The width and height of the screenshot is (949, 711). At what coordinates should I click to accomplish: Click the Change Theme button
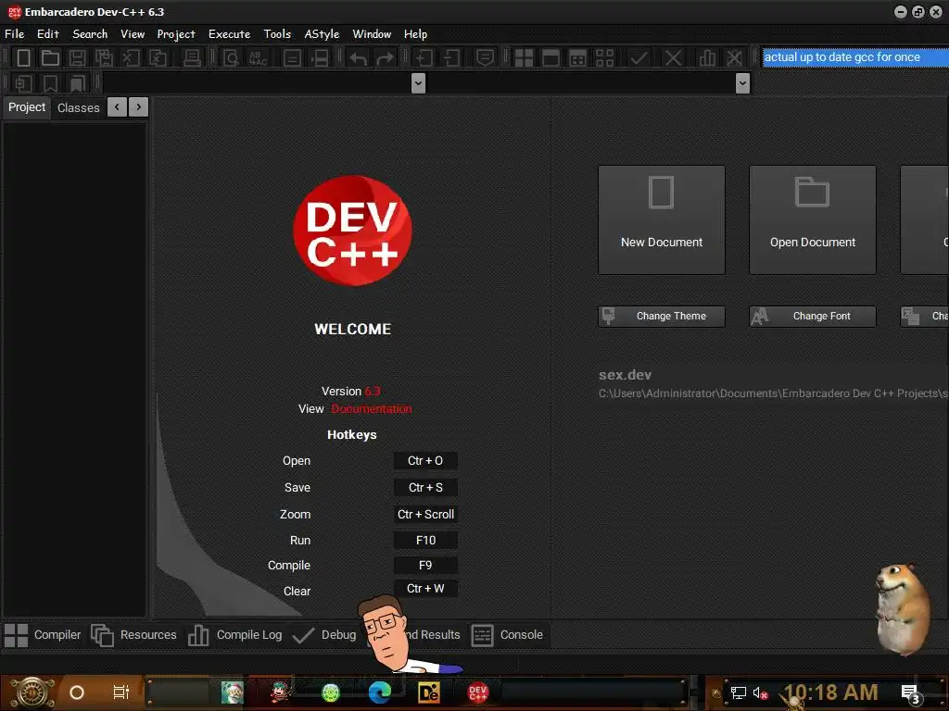(662, 317)
